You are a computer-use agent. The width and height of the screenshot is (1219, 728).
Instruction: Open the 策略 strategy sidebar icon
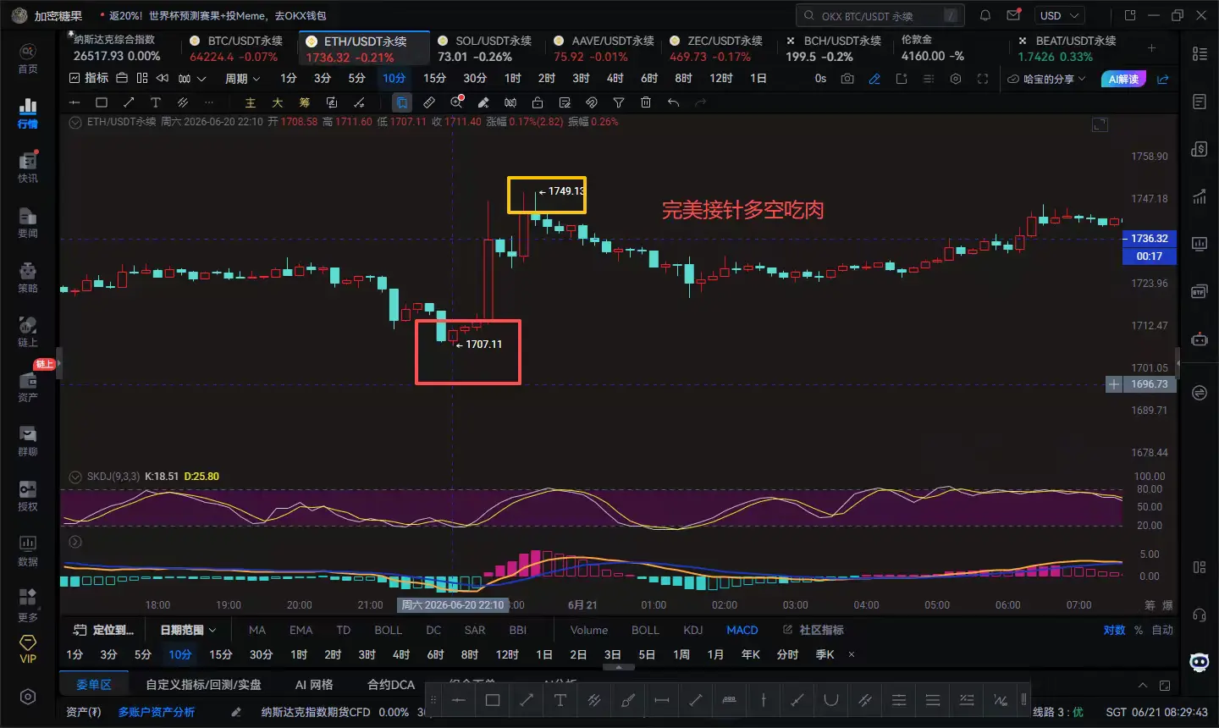click(28, 278)
